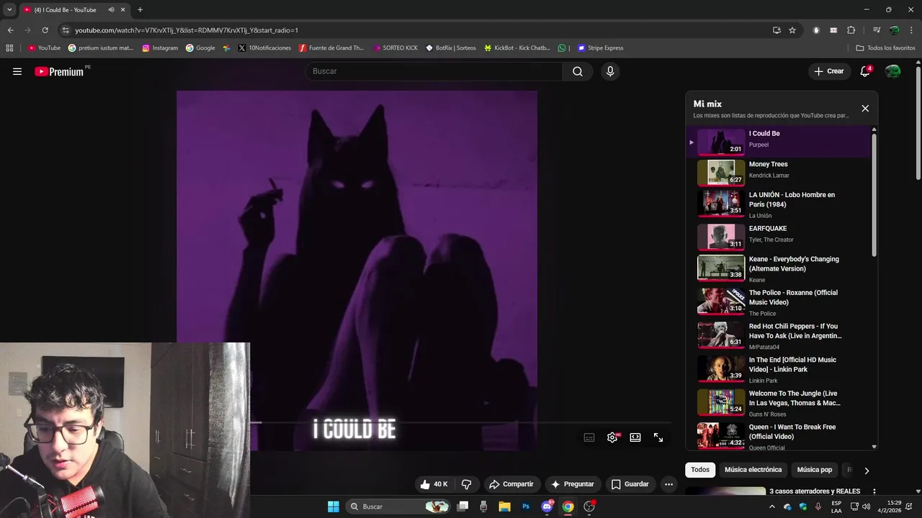Click the URL address bar
922x518 pixels.
(x=418, y=30)
